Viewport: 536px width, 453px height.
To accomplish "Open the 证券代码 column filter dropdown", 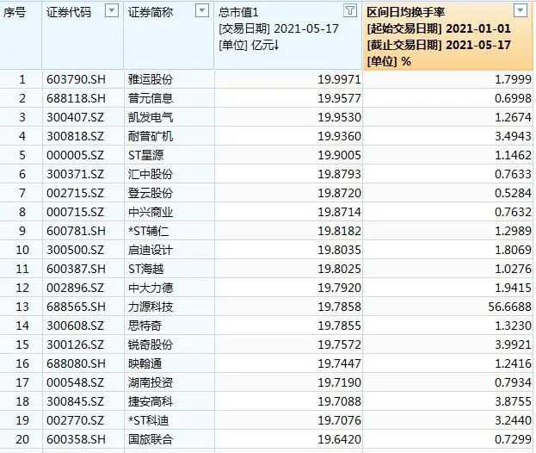I will (112, 11).
